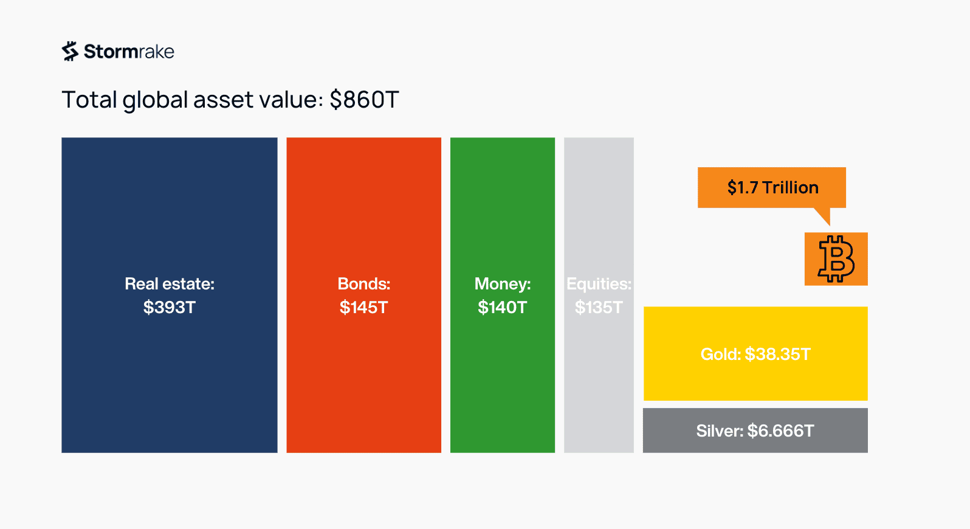The image size is (970, 529).
Task: Click the orange $1.7 Trillion callout
Action: (772, 187)
